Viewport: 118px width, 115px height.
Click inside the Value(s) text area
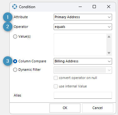pyautogui.click(x=80, y=44)
